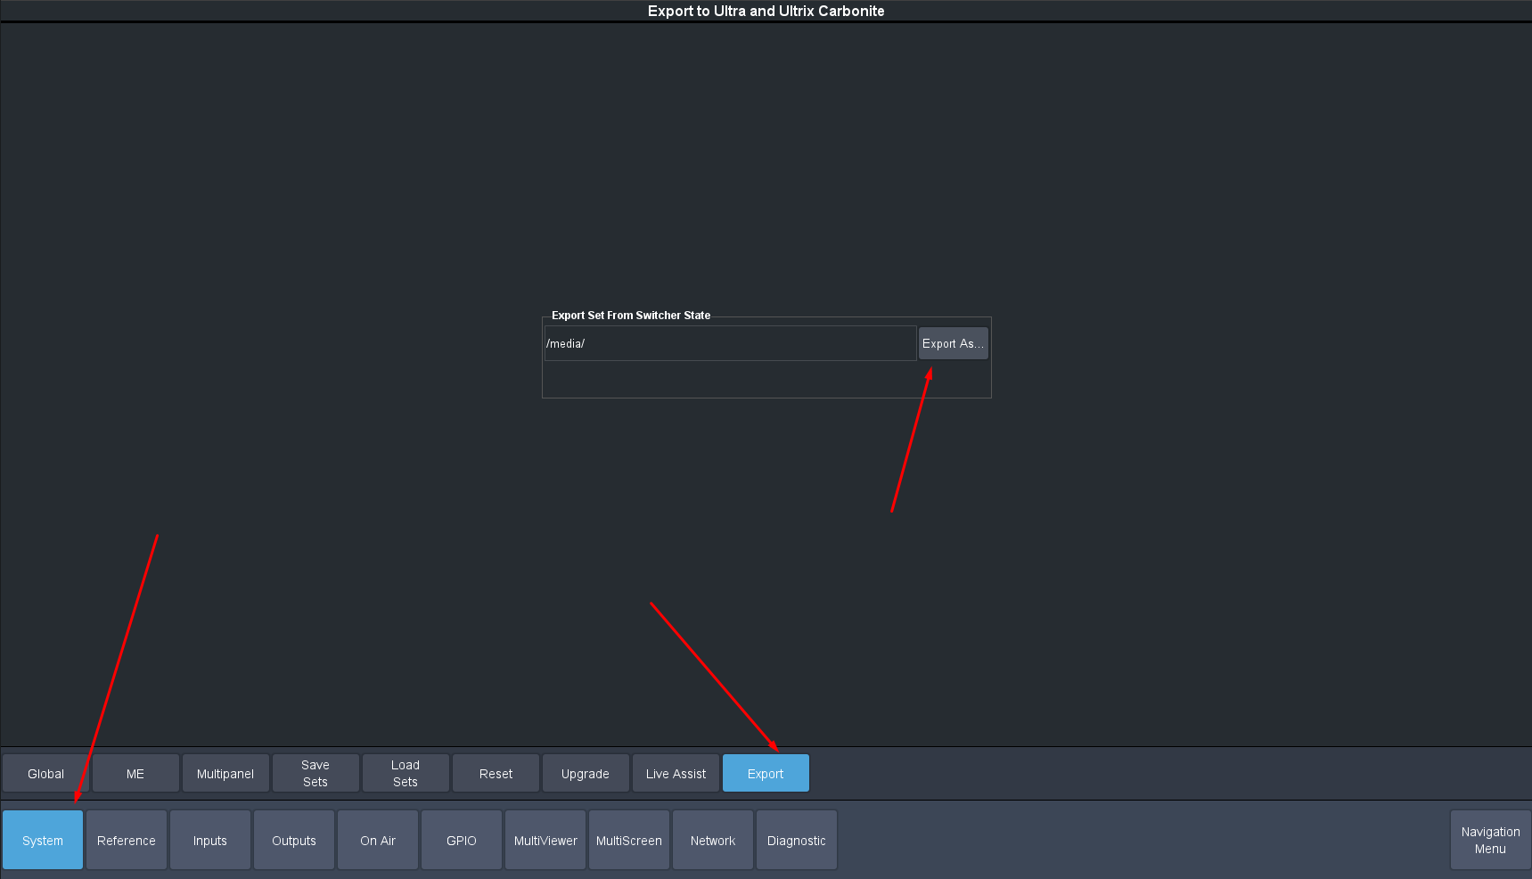This screenshot has height=879, width=1532.
Task: Go to the Save Sets tab
Action: click(315, 773)
